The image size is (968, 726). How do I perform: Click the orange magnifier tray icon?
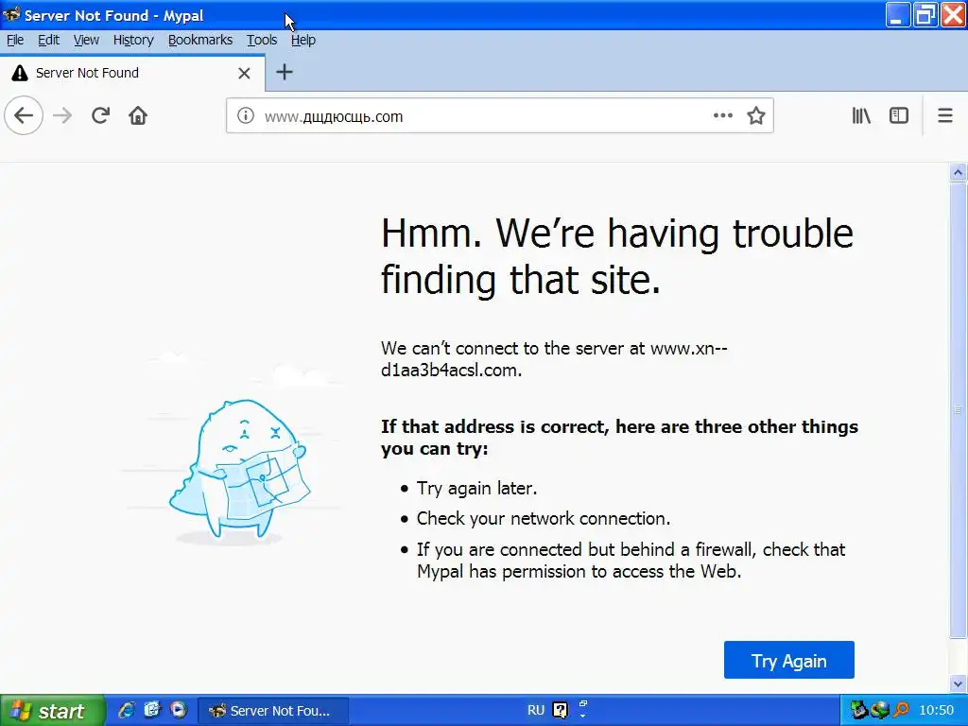(901, 711)
